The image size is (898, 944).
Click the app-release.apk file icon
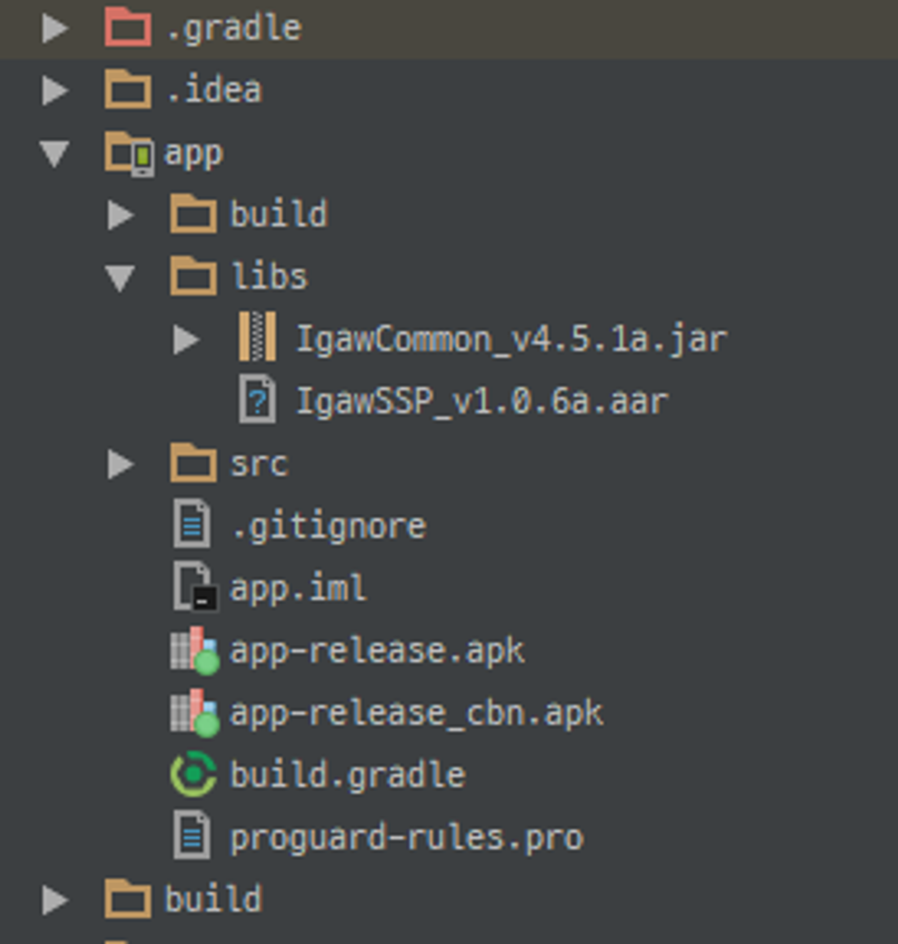click(194, 650)
